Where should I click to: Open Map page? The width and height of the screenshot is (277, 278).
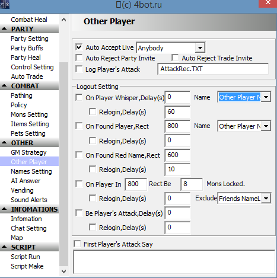pos(17,238)
